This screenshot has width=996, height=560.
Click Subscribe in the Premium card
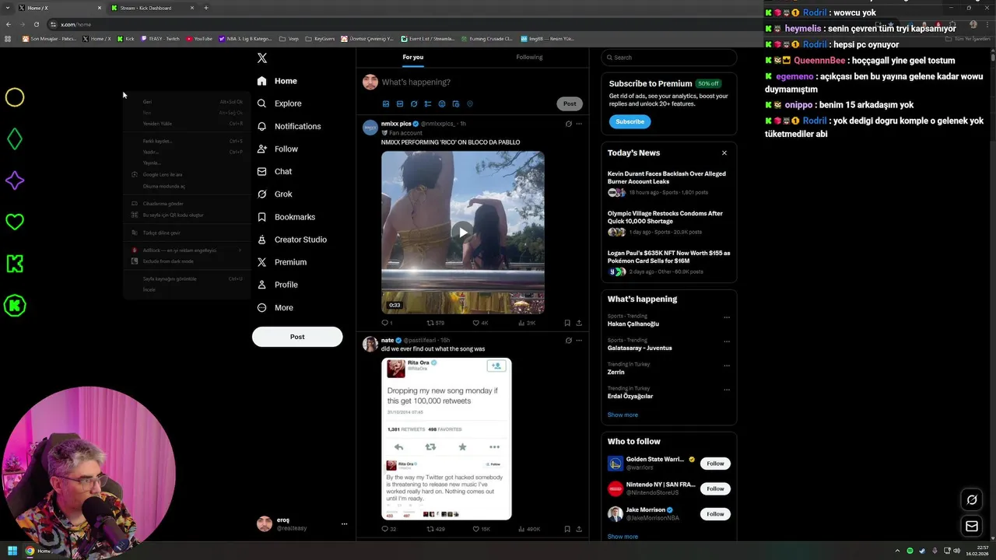pyautogui.click(x=630, y=121)
